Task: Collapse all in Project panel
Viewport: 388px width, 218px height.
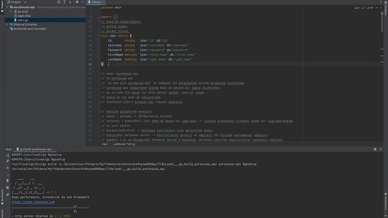Action: 70,2
